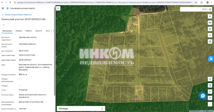This screenshot has width=214, height=112.
Task: Go back via Назад в выделенные объекты
Action: pyautogui.click(x=17, y=15)
